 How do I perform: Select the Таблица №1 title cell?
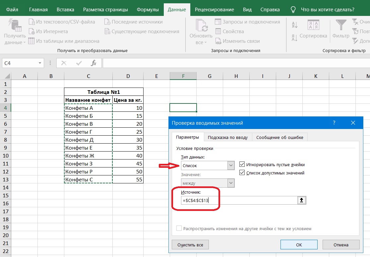pyautogui.click(x=103, y=92)
